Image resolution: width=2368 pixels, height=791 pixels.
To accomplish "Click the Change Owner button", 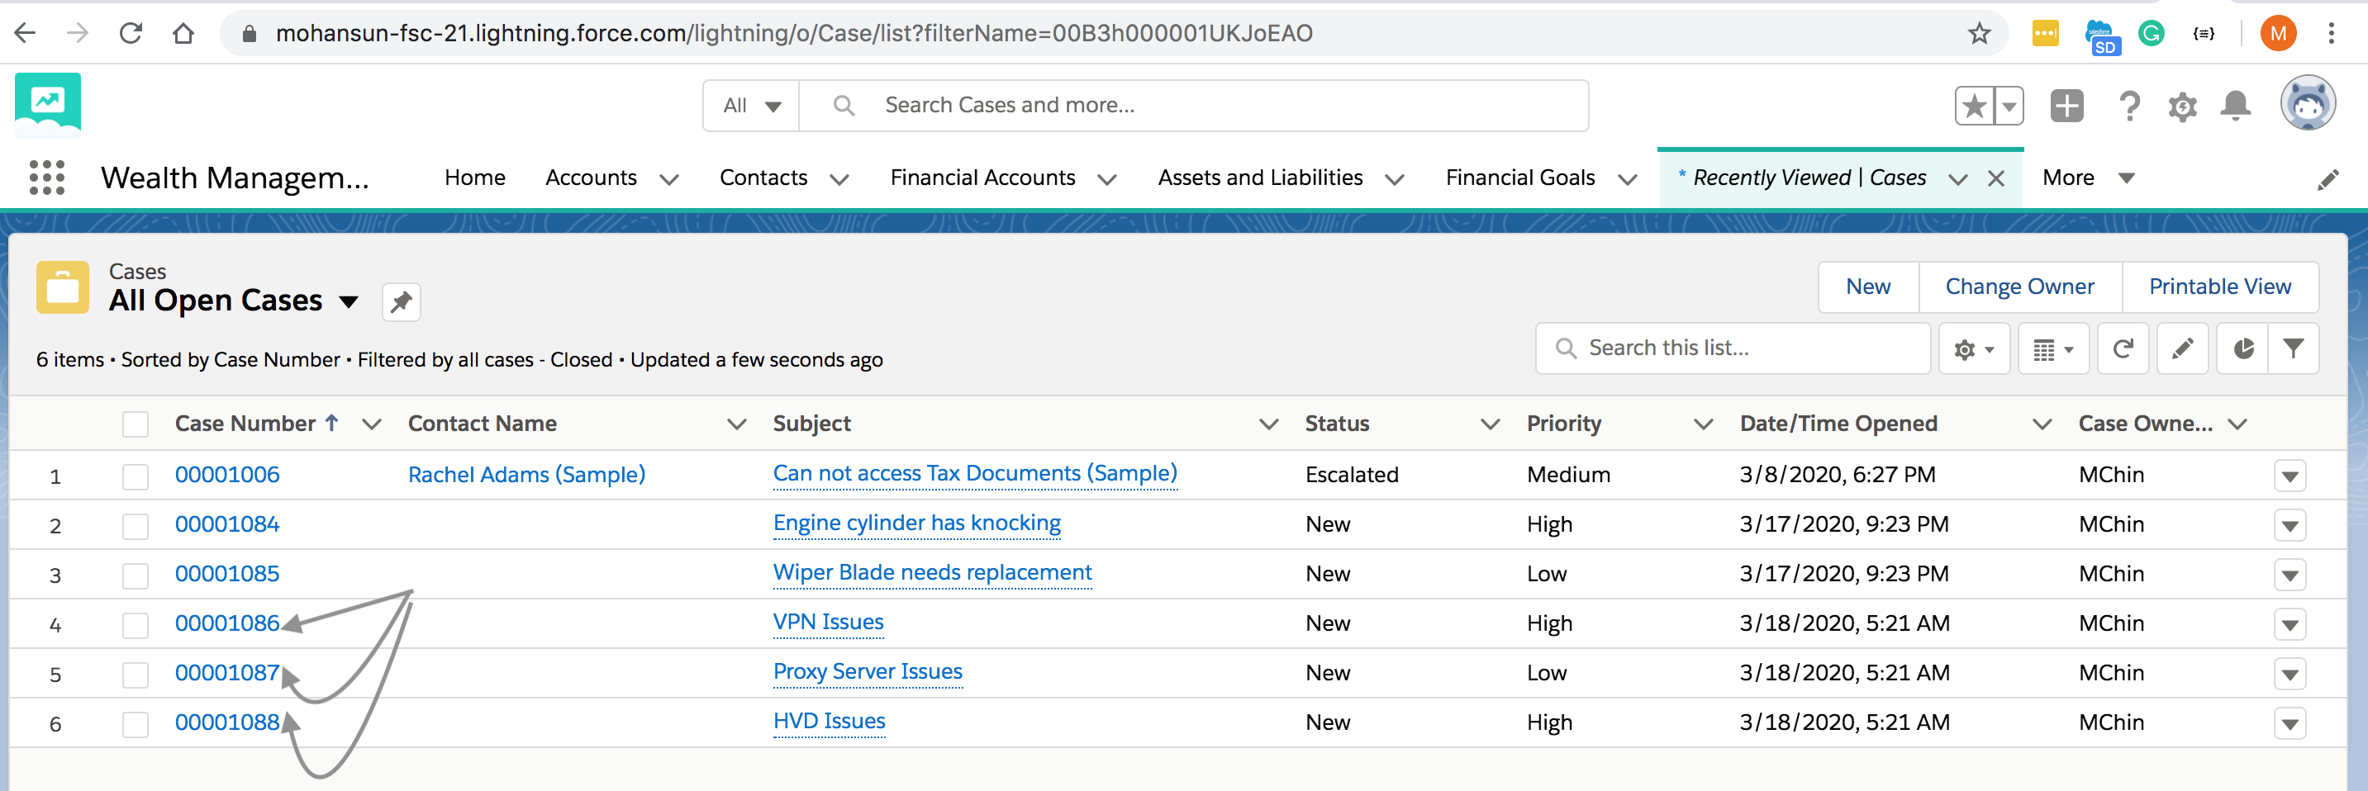I will tap(2019, 287).
